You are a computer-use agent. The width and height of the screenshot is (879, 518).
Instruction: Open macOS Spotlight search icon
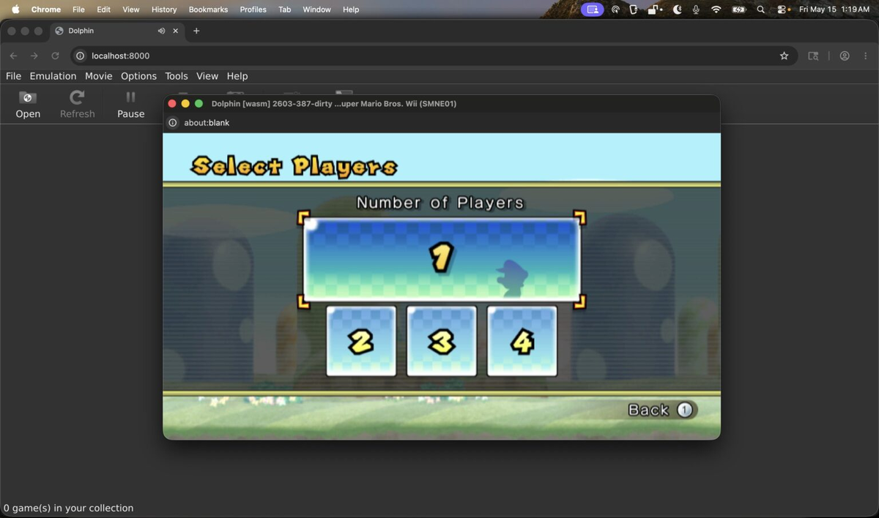(760, 10)
